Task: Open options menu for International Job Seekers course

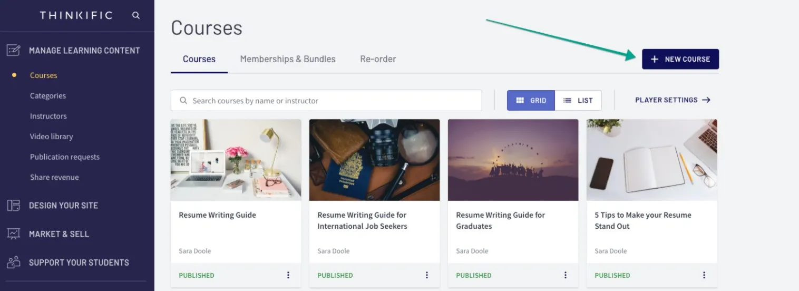Action: 427,275
